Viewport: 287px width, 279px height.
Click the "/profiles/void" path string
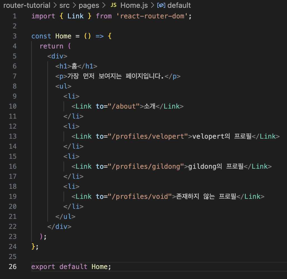click(140, 197)
